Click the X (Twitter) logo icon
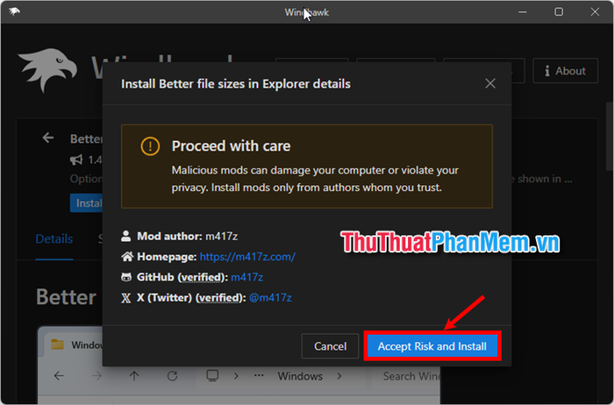The width and height of the screenshot is (614, 405). (x=125, y=298)
